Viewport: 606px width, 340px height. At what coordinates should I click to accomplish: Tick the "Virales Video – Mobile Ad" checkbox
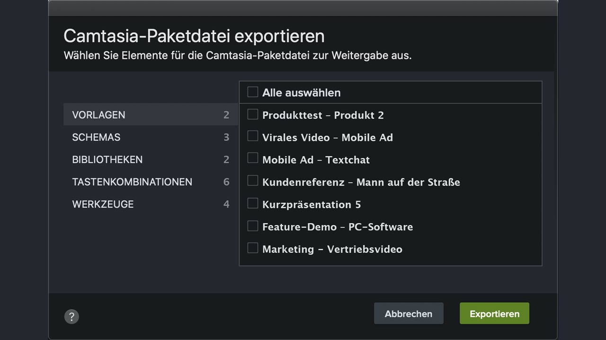pyautogui.click(x=253, y=137)
